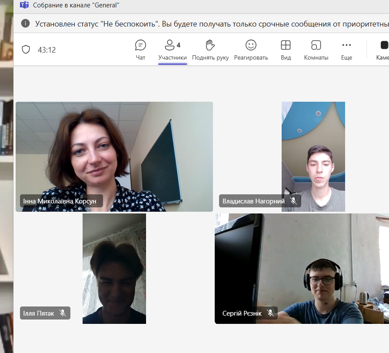The image size is (389, 353).
Task: Click Ілля Пятак muted microphone icon
Action: pos(63,313)
